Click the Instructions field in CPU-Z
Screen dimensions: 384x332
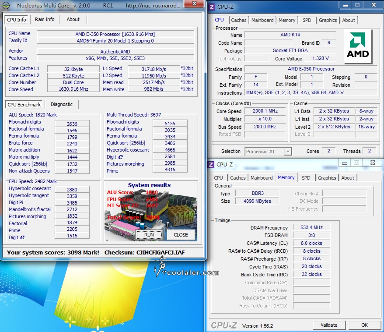(x=311, y=92)
